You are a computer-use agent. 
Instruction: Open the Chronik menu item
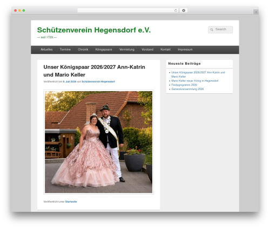83,50
